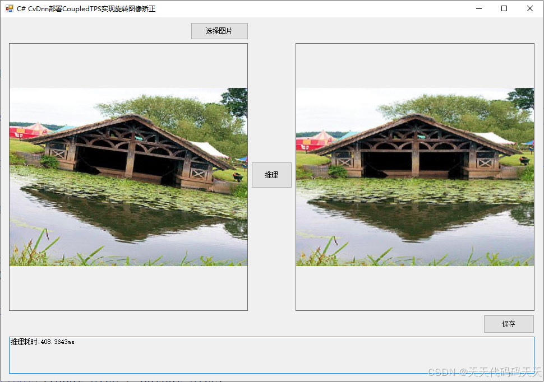Viewport: 544px width, 382px height.
Task: Close the CoupledTPS window
Action: point(530,8)
